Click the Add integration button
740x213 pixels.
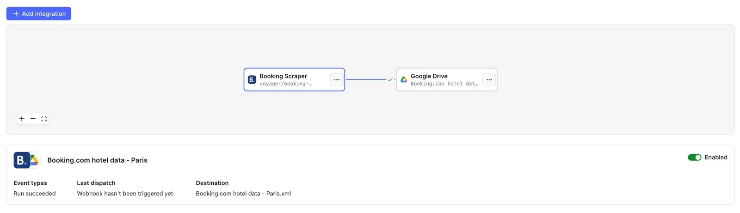tap(38, 14)
